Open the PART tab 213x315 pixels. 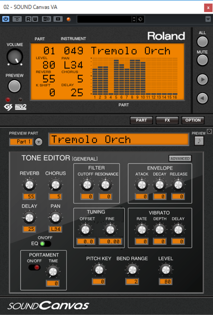(141, 120)
